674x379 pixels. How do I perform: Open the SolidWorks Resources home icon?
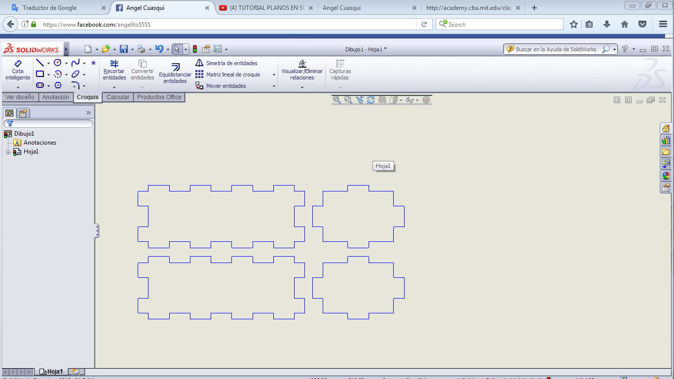(666, 128)
